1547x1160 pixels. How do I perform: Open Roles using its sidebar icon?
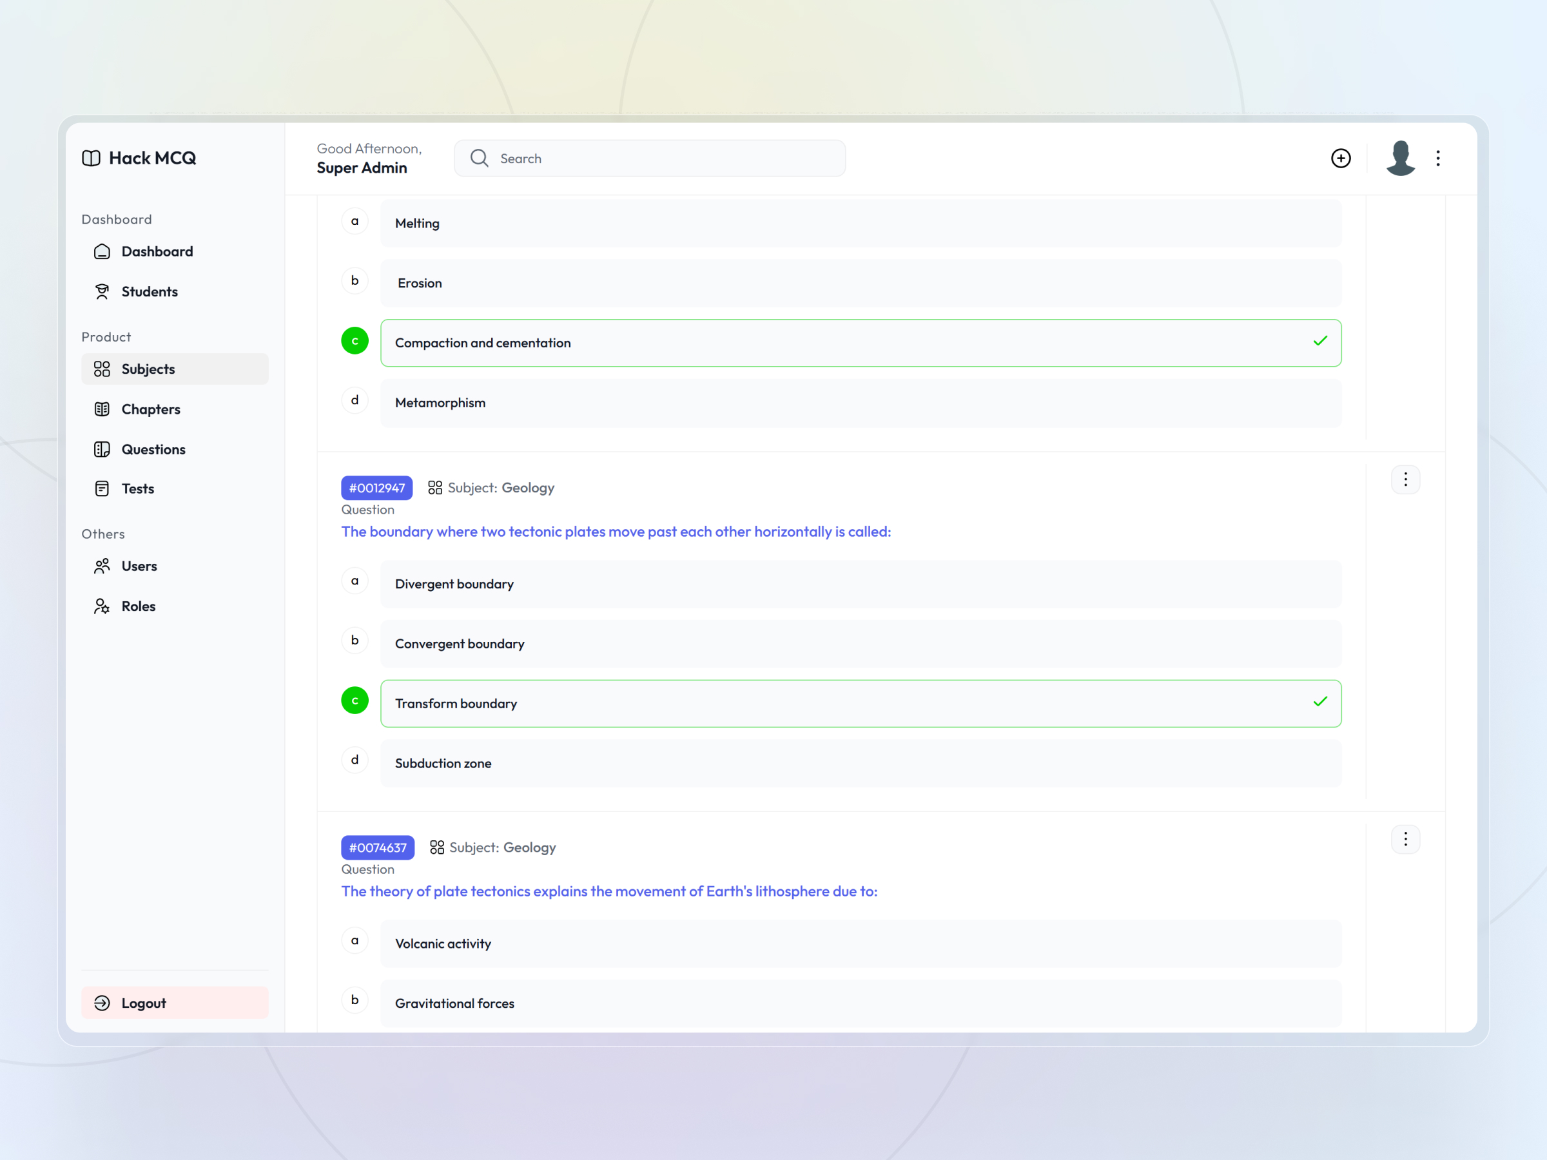pos(102,606)
